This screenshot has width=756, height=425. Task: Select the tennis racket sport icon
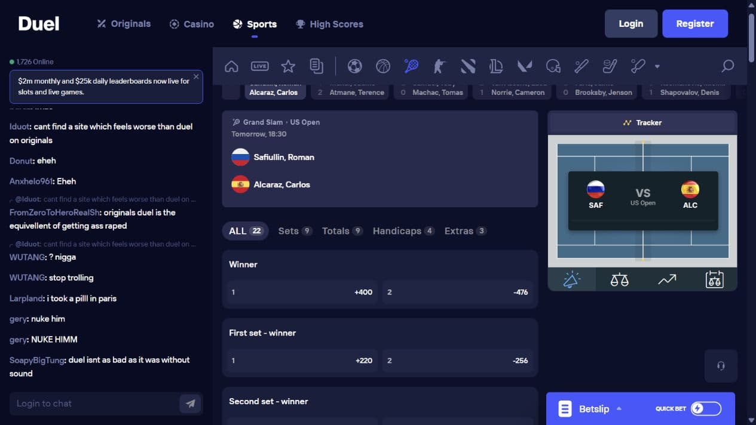coord(411,66)
